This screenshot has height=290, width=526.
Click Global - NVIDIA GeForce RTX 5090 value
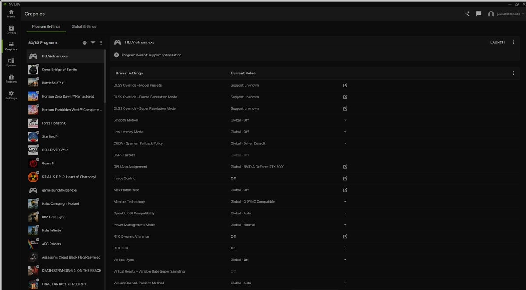point(258,167)
